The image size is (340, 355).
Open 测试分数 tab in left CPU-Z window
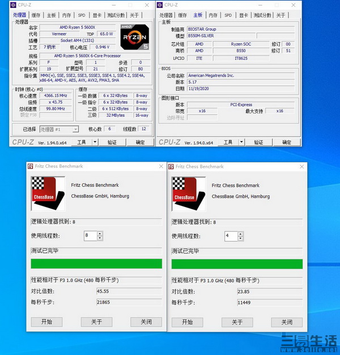116,15
